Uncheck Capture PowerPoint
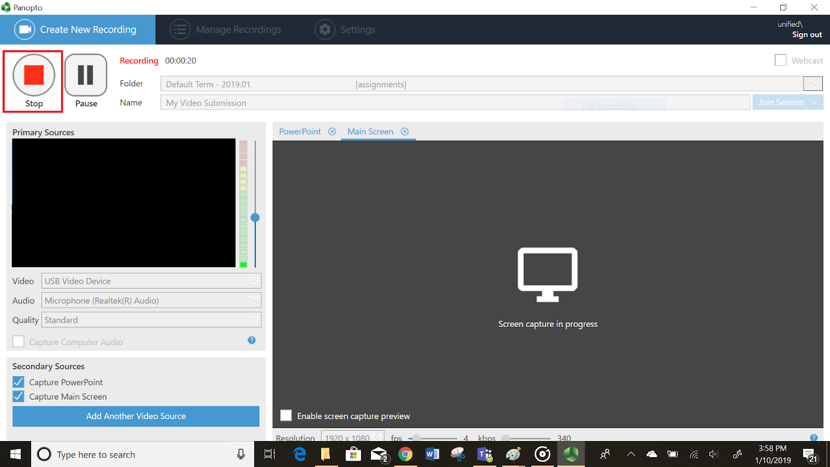The height and width of the screenshot is (467, 830). (19, 382)
